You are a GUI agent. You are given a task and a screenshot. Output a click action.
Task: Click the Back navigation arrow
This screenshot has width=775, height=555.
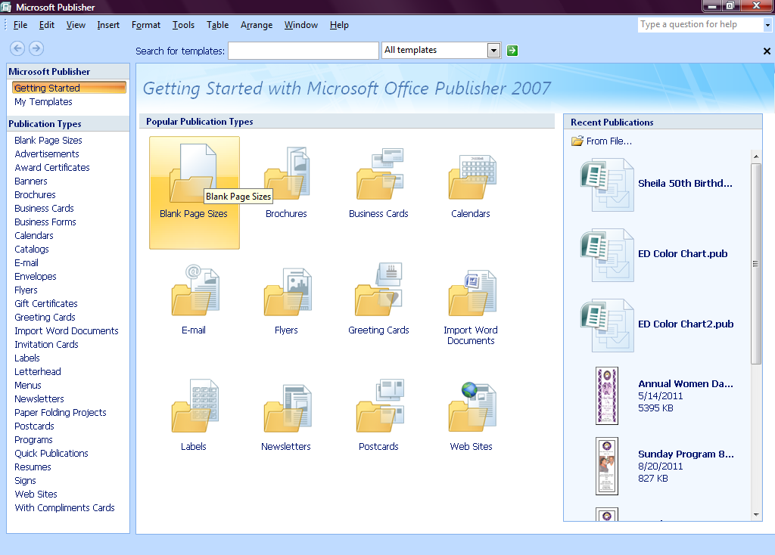coord(17,48)
